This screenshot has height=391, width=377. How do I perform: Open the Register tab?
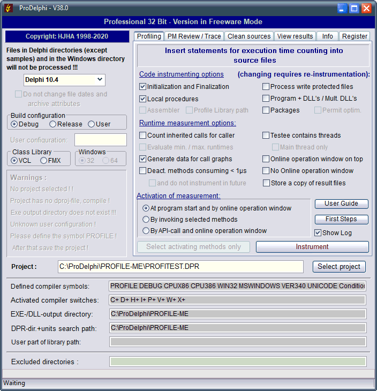point(355,36)
